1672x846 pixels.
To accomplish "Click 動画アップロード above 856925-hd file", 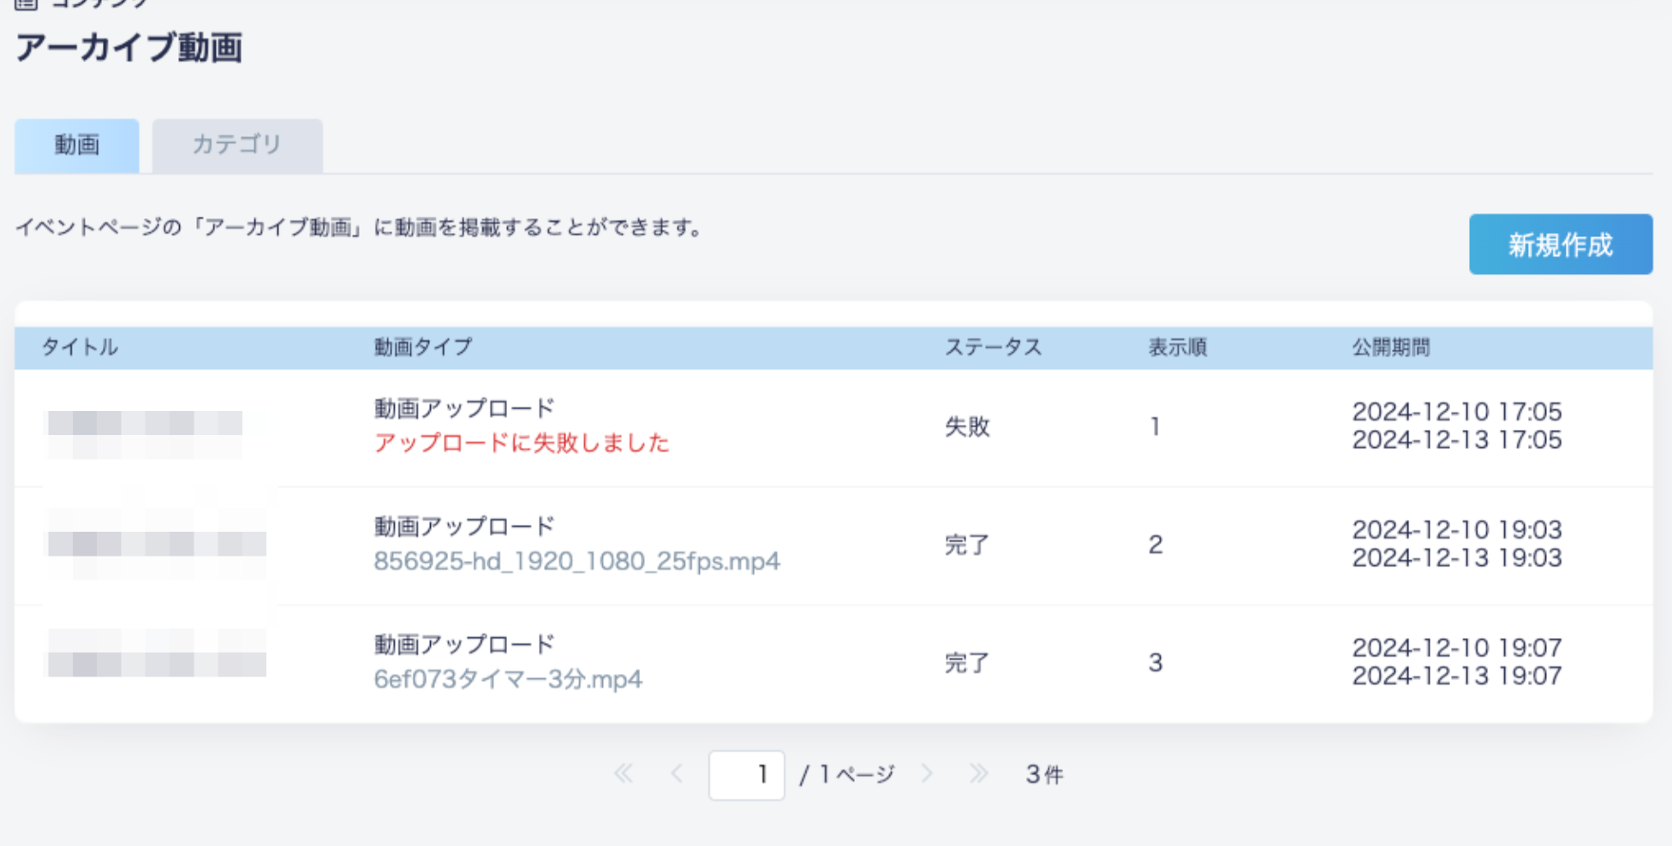I will (x=464, y=527).
